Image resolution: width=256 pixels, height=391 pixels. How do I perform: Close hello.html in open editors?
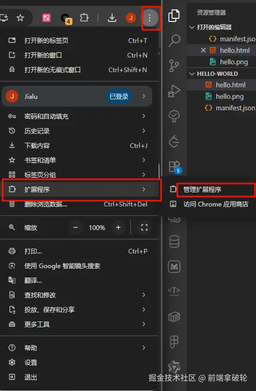point(203,50)
